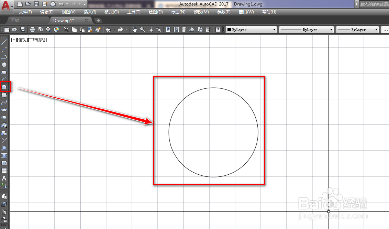389x229 pixels.
Task: Open the 修改(M) menu
Action: point(201,12)
